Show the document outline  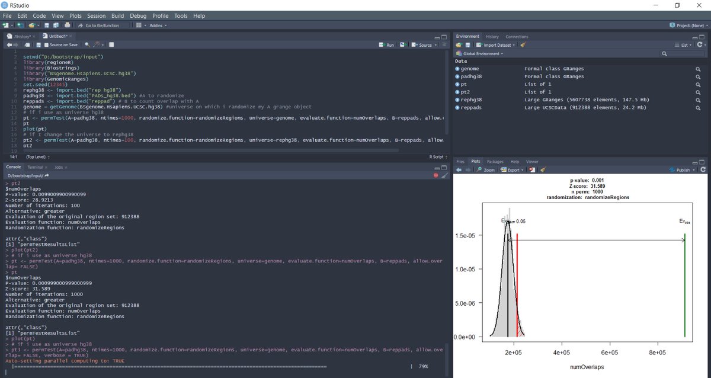(444, 45)
